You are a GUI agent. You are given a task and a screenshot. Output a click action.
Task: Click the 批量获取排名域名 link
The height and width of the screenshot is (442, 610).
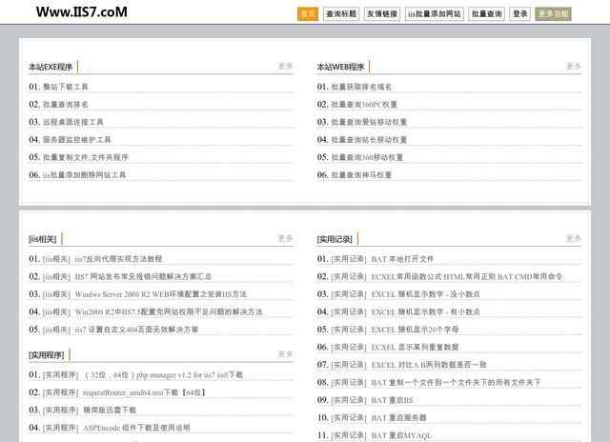(x=361, y=87)
